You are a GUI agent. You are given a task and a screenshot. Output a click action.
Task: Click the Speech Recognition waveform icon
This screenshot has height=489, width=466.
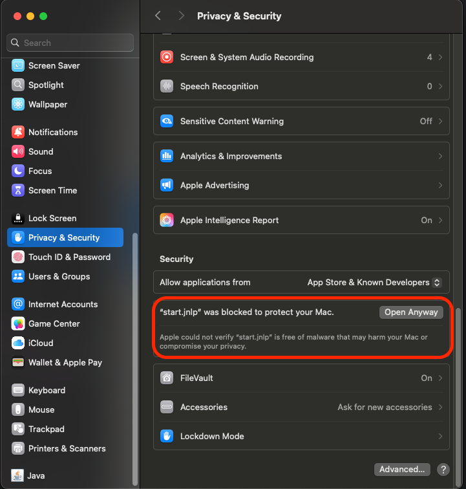pos(167,86)
